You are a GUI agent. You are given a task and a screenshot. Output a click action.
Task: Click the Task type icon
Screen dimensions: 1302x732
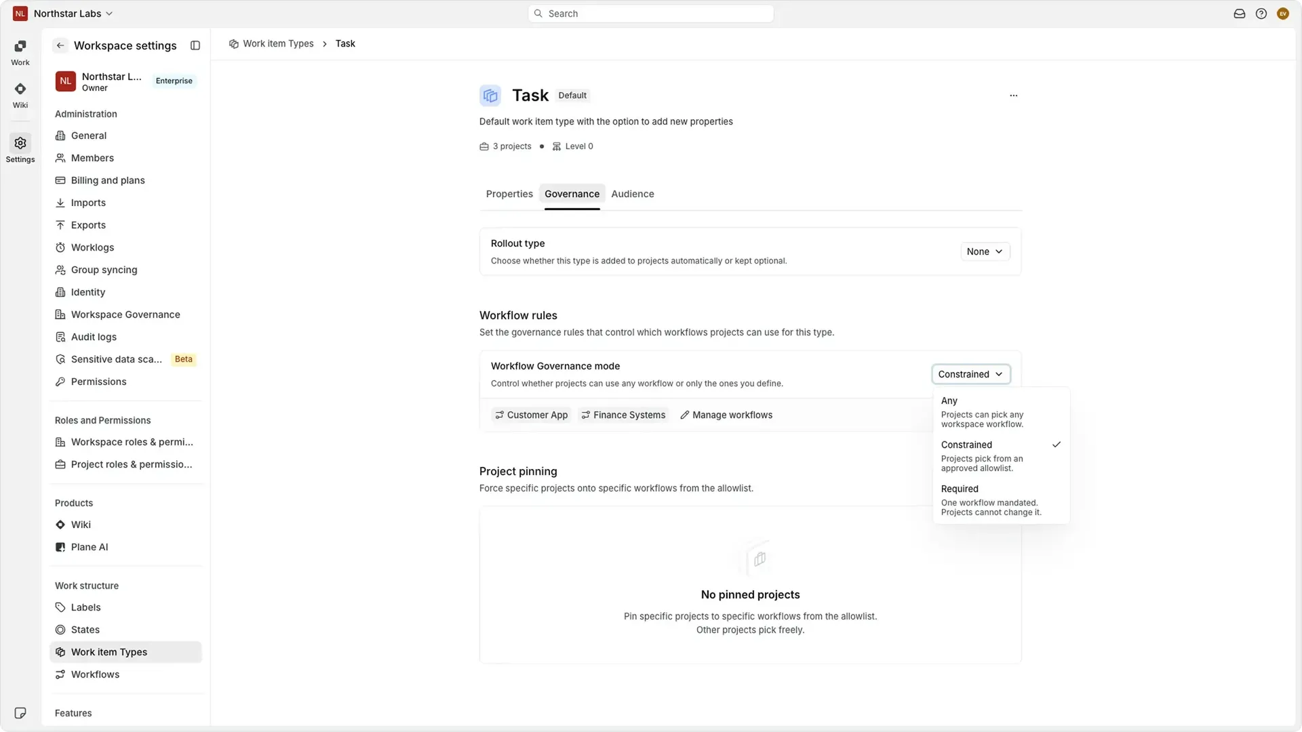[490, 96]
